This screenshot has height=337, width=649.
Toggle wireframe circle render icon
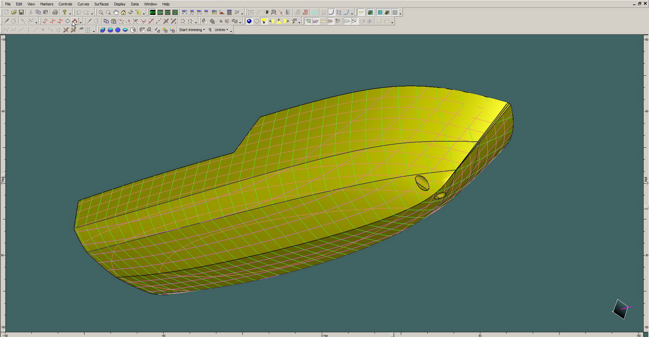pos(257,21)
